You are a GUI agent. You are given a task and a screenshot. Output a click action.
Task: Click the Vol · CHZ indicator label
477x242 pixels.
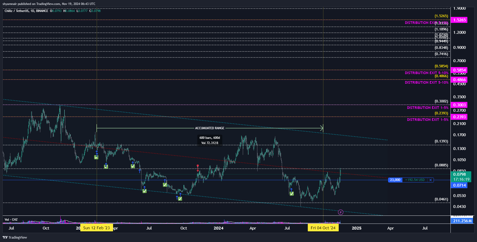pos(11,220)
